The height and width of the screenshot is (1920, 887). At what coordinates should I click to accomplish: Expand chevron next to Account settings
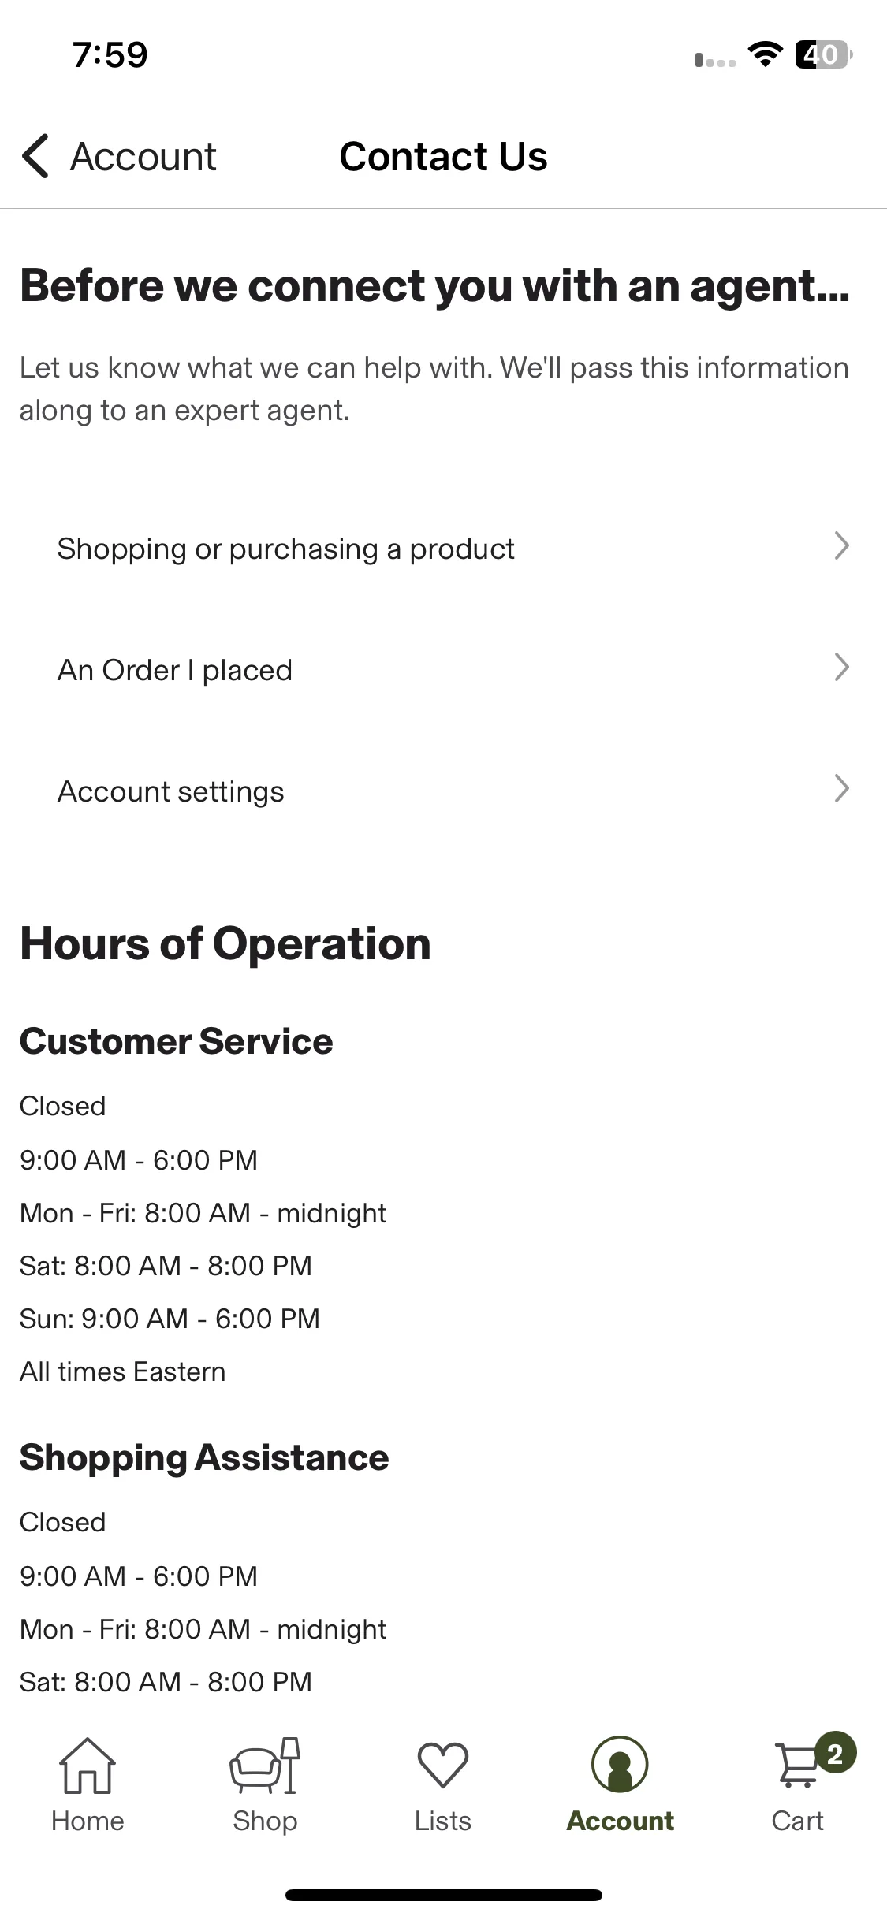pos(842,789)
